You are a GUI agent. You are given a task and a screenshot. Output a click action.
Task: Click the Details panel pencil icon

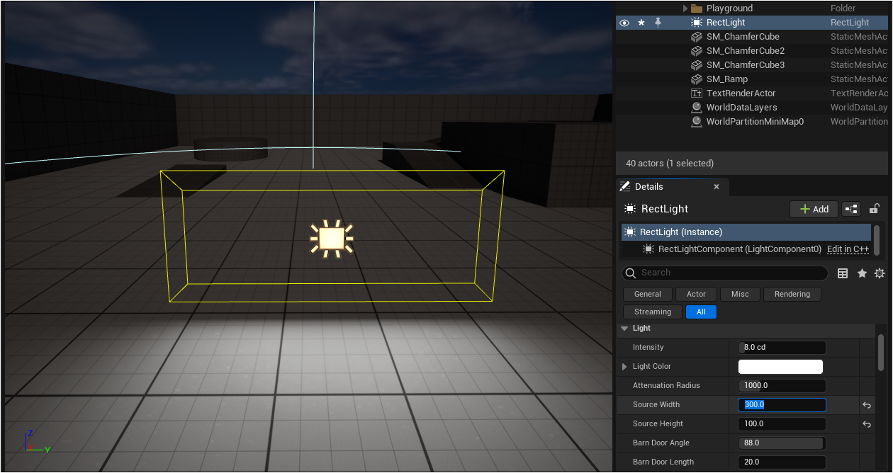[624, 186]
